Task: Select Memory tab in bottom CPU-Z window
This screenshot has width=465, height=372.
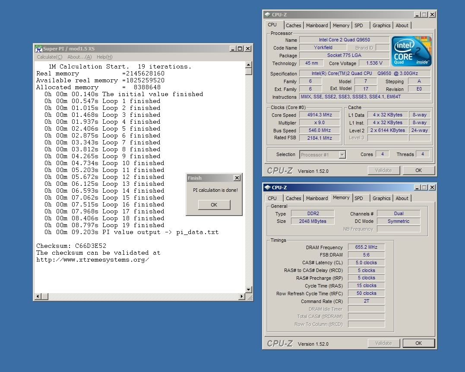Action: (x=341, y=197)
